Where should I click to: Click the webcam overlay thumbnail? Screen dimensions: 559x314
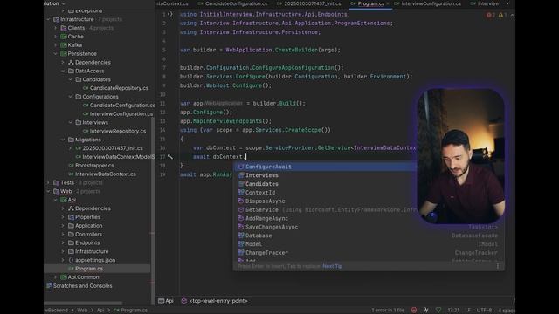(460, 156)
